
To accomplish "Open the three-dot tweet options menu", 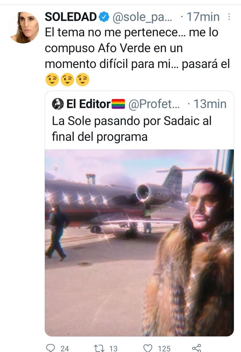I will click(229, 17).
